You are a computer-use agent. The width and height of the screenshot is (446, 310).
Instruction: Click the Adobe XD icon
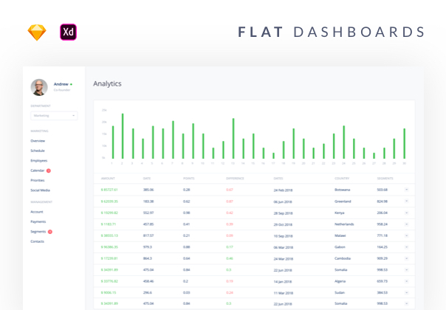point(69,32)
